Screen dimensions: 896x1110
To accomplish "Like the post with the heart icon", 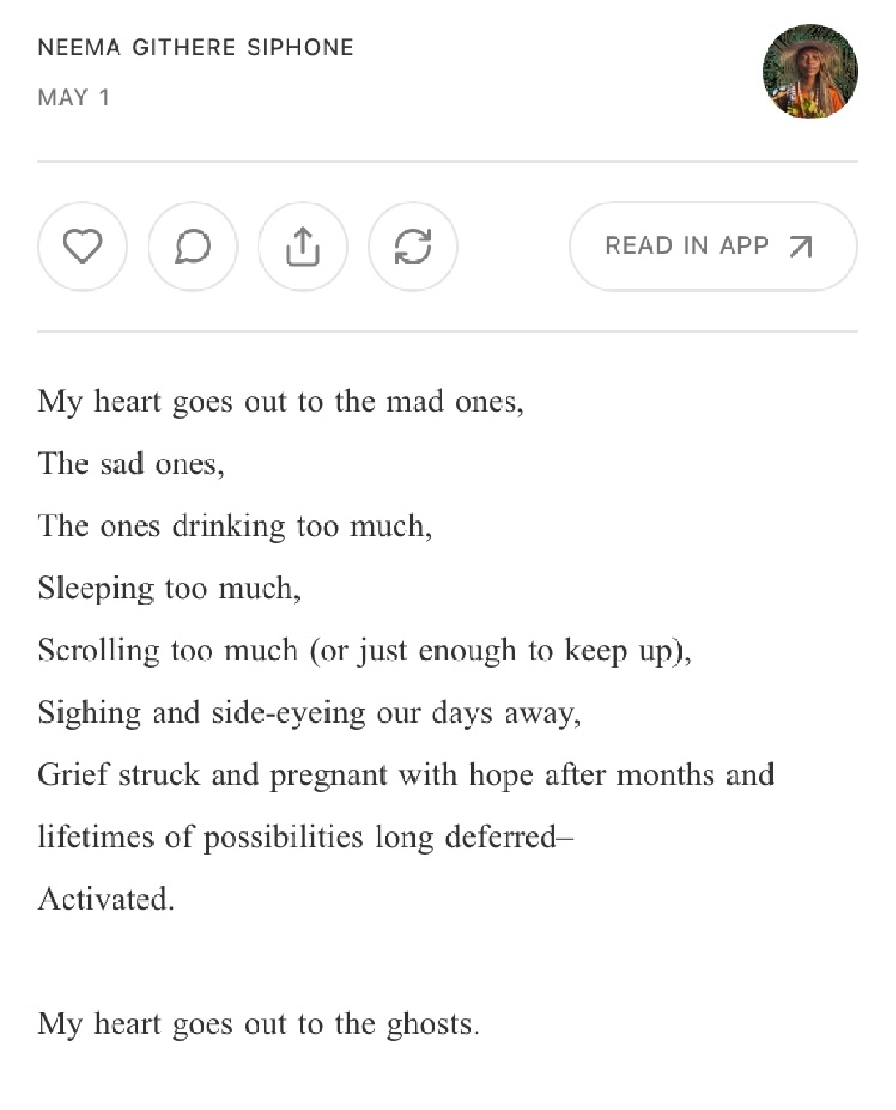I will [83, 246].
